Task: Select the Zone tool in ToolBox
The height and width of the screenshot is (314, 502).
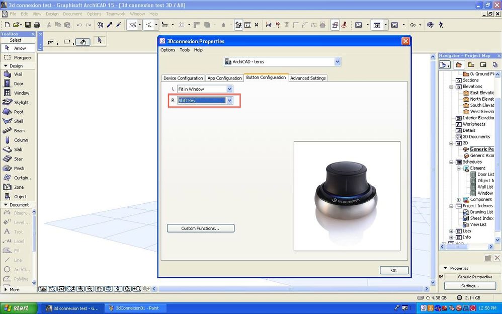Action: coord(18,187)
